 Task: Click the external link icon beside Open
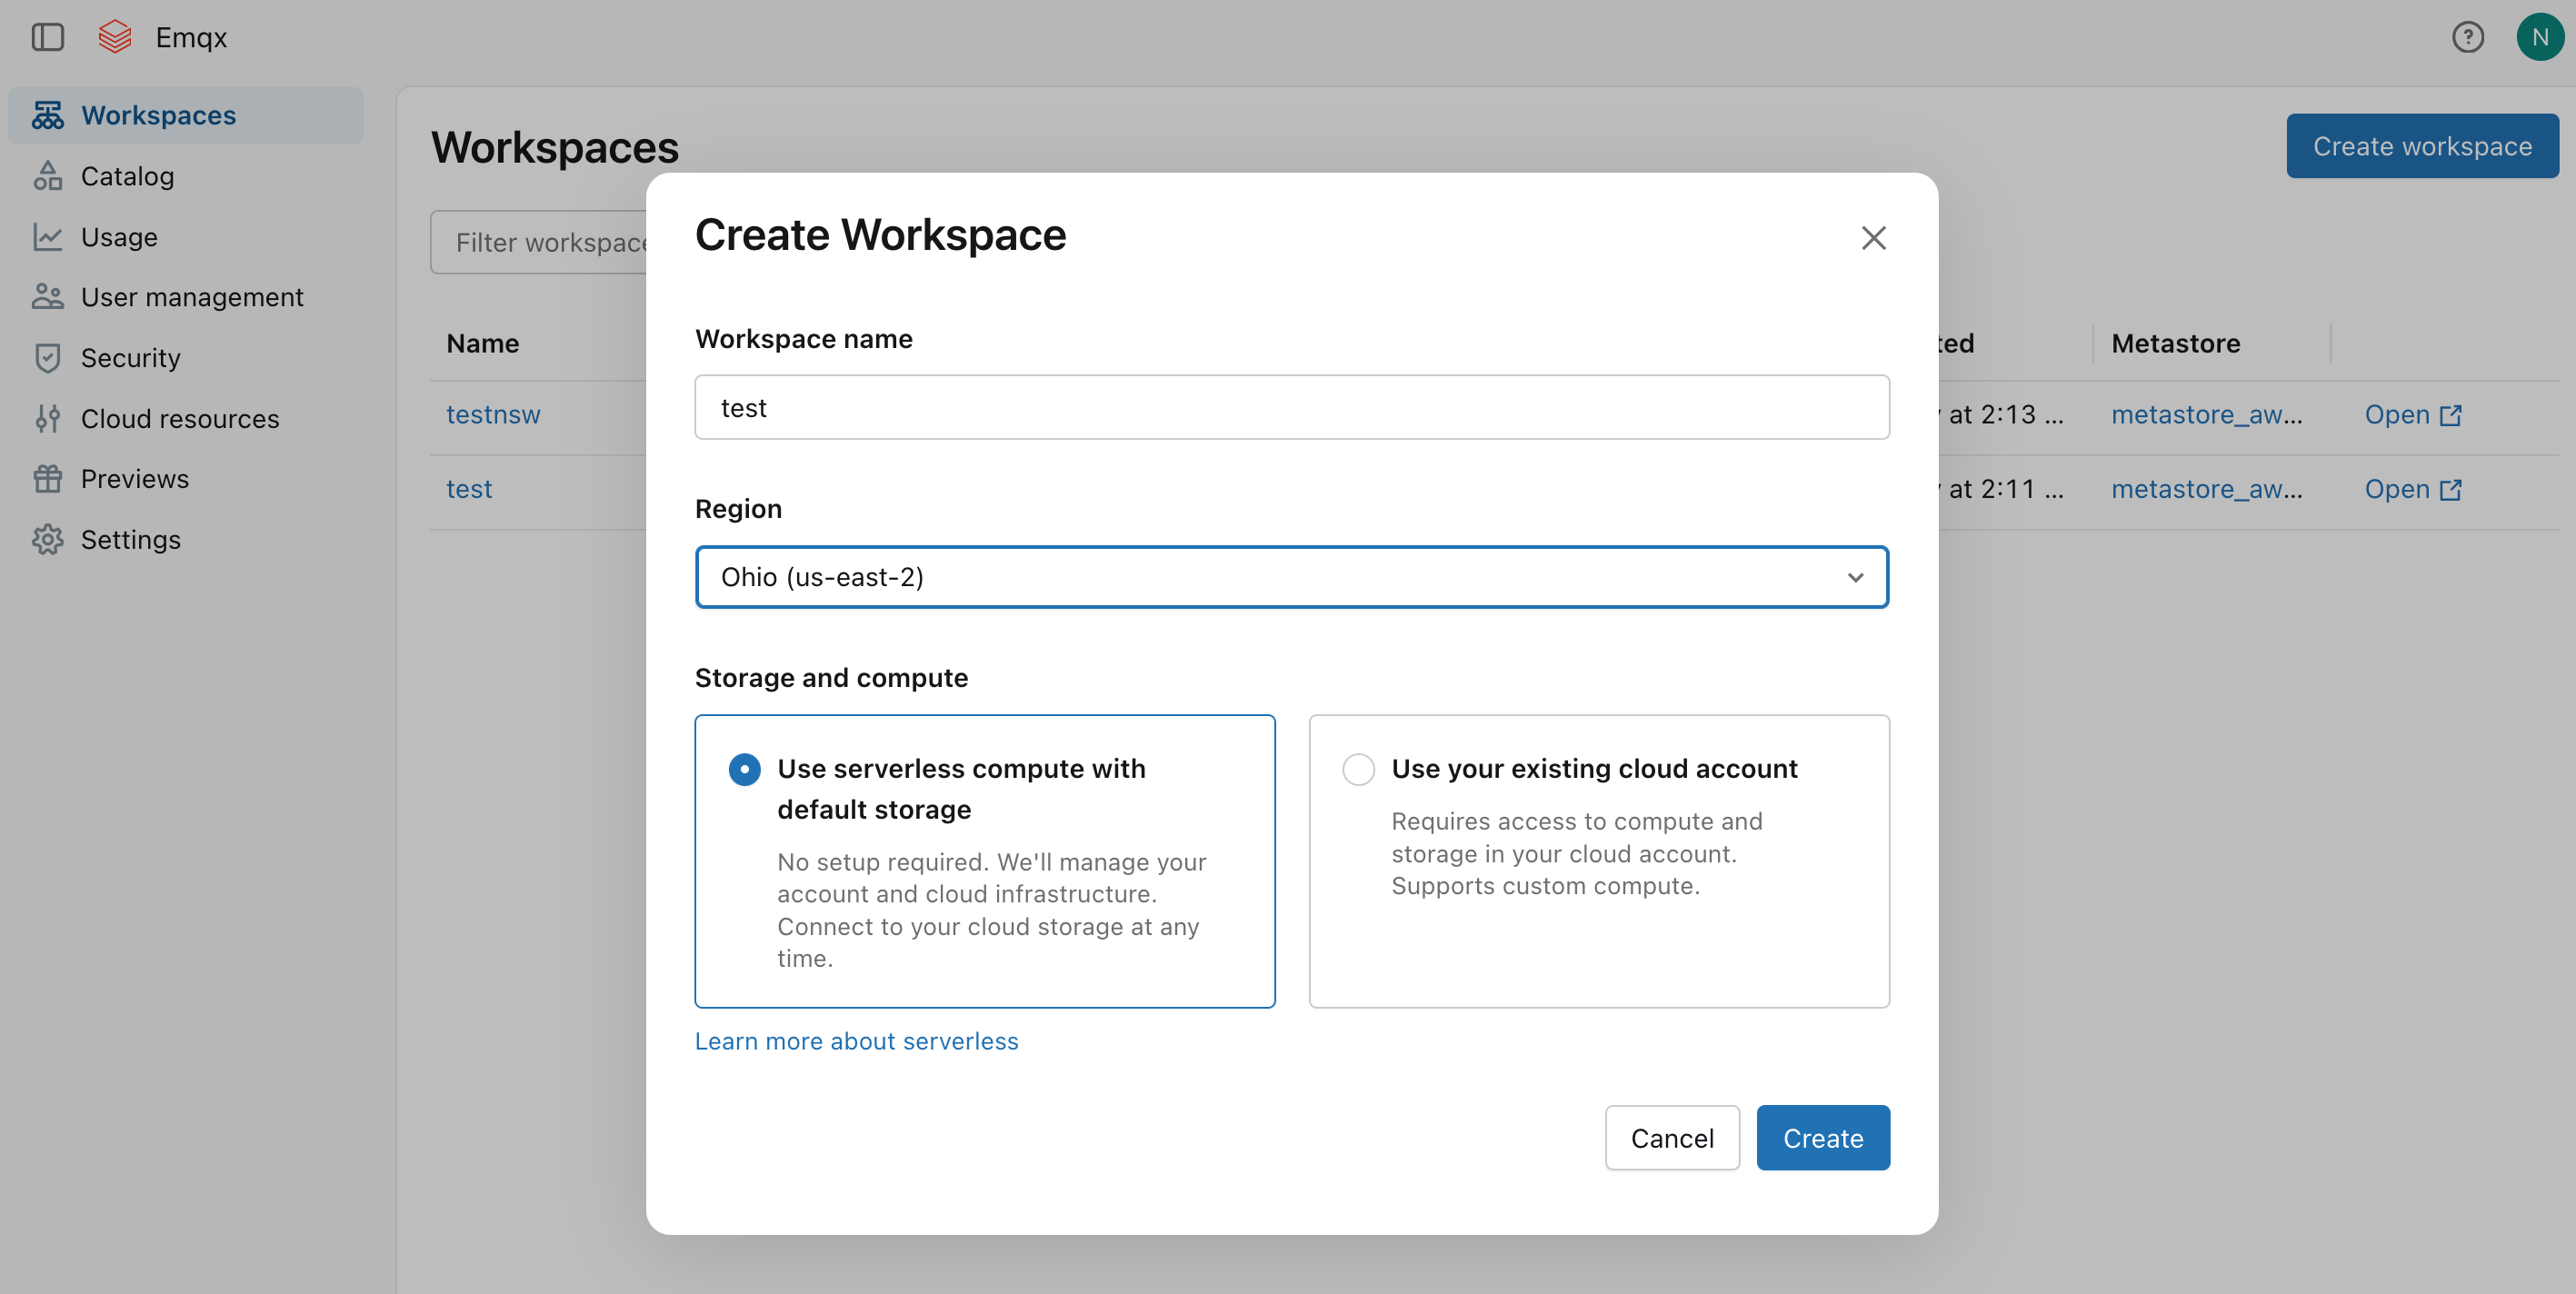tap(2451, 414)
